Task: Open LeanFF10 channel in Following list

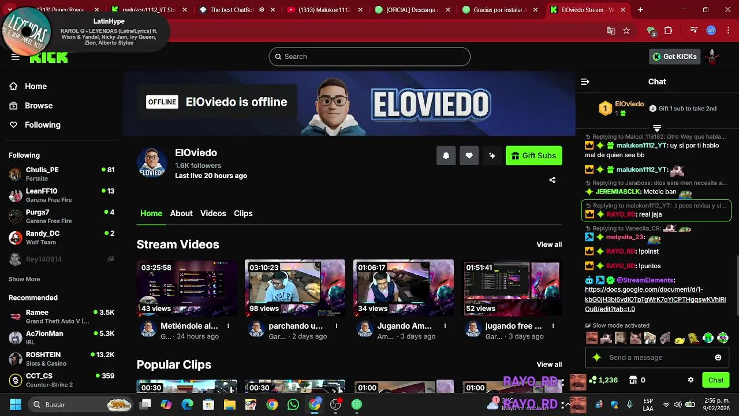Action: point(62,195)
